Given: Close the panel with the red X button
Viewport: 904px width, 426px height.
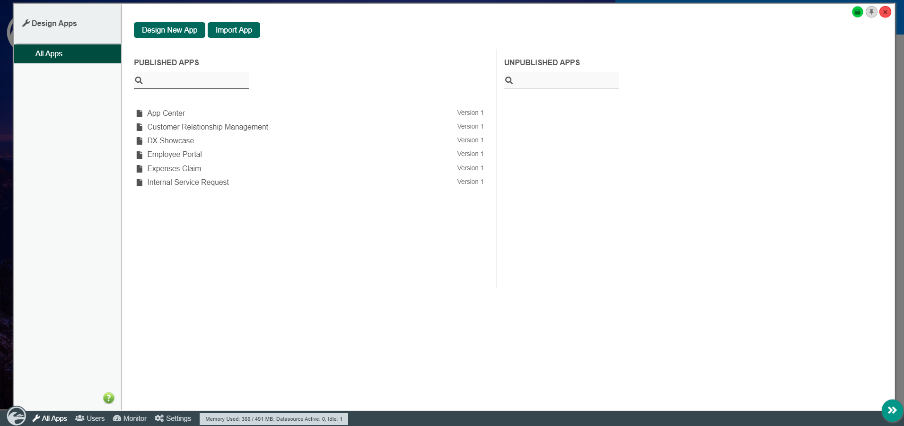Looking at the screenshot, I should (x=886, y=12).
